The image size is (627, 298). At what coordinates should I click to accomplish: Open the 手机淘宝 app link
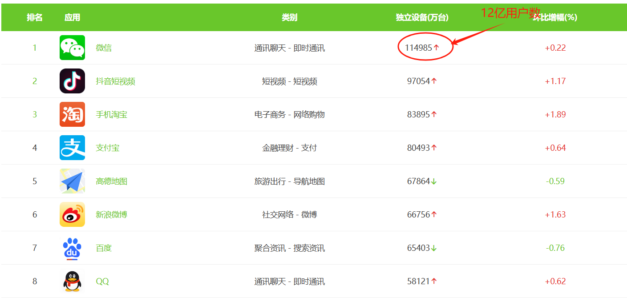tap(112, 114)
